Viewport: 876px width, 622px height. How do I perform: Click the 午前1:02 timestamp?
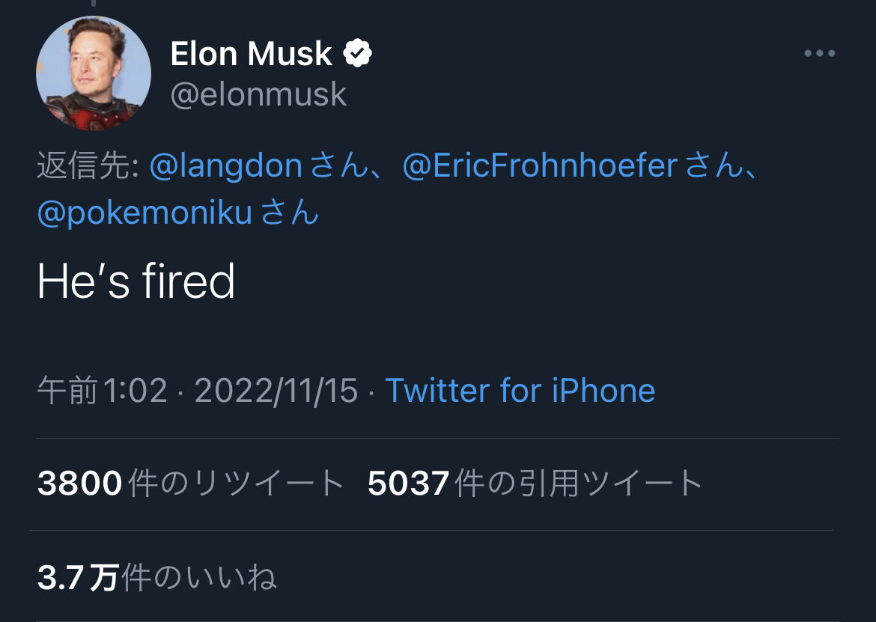[x=102, y=391]
